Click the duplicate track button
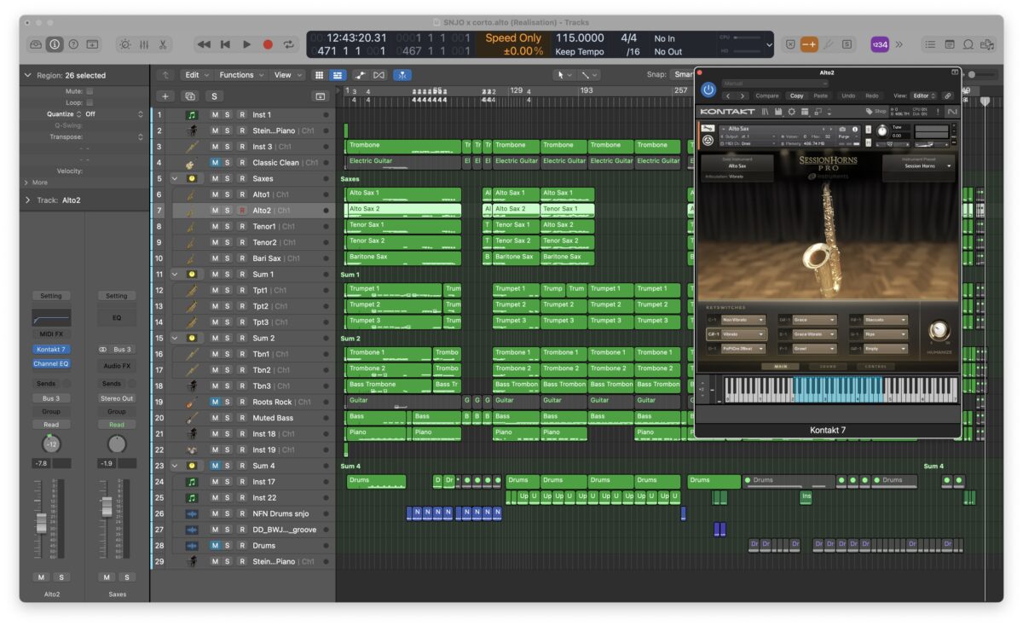This screenshot has height=626, width=1023. (190, 96)
